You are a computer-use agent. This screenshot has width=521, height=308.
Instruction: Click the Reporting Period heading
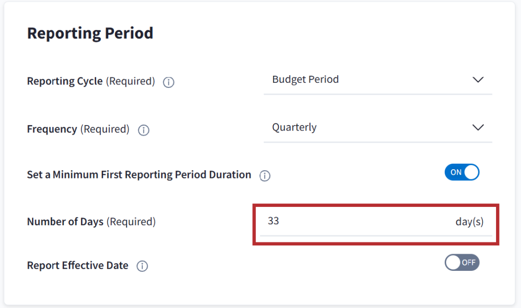tap(90, 34)
